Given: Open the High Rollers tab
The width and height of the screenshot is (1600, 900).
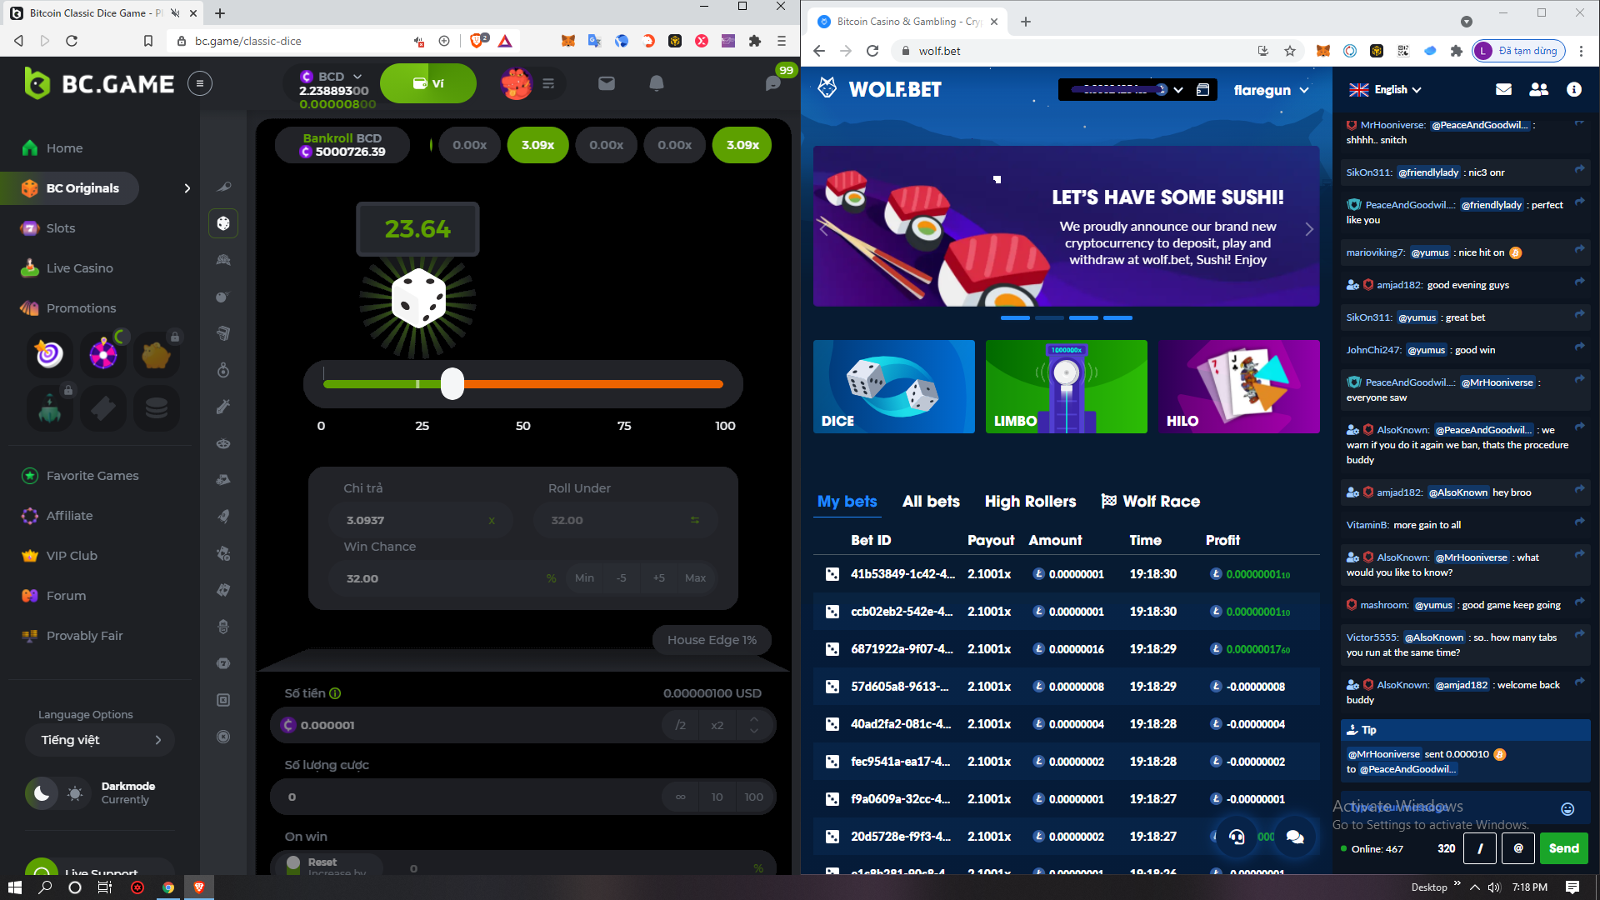Looking at the screenshot, I should click(x=1030, y=501).
